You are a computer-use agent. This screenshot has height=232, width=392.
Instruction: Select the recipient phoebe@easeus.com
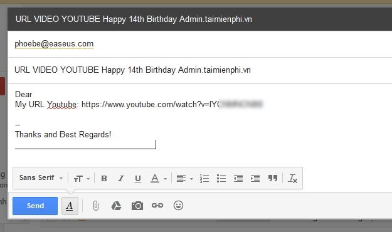(x=54, y=44)
